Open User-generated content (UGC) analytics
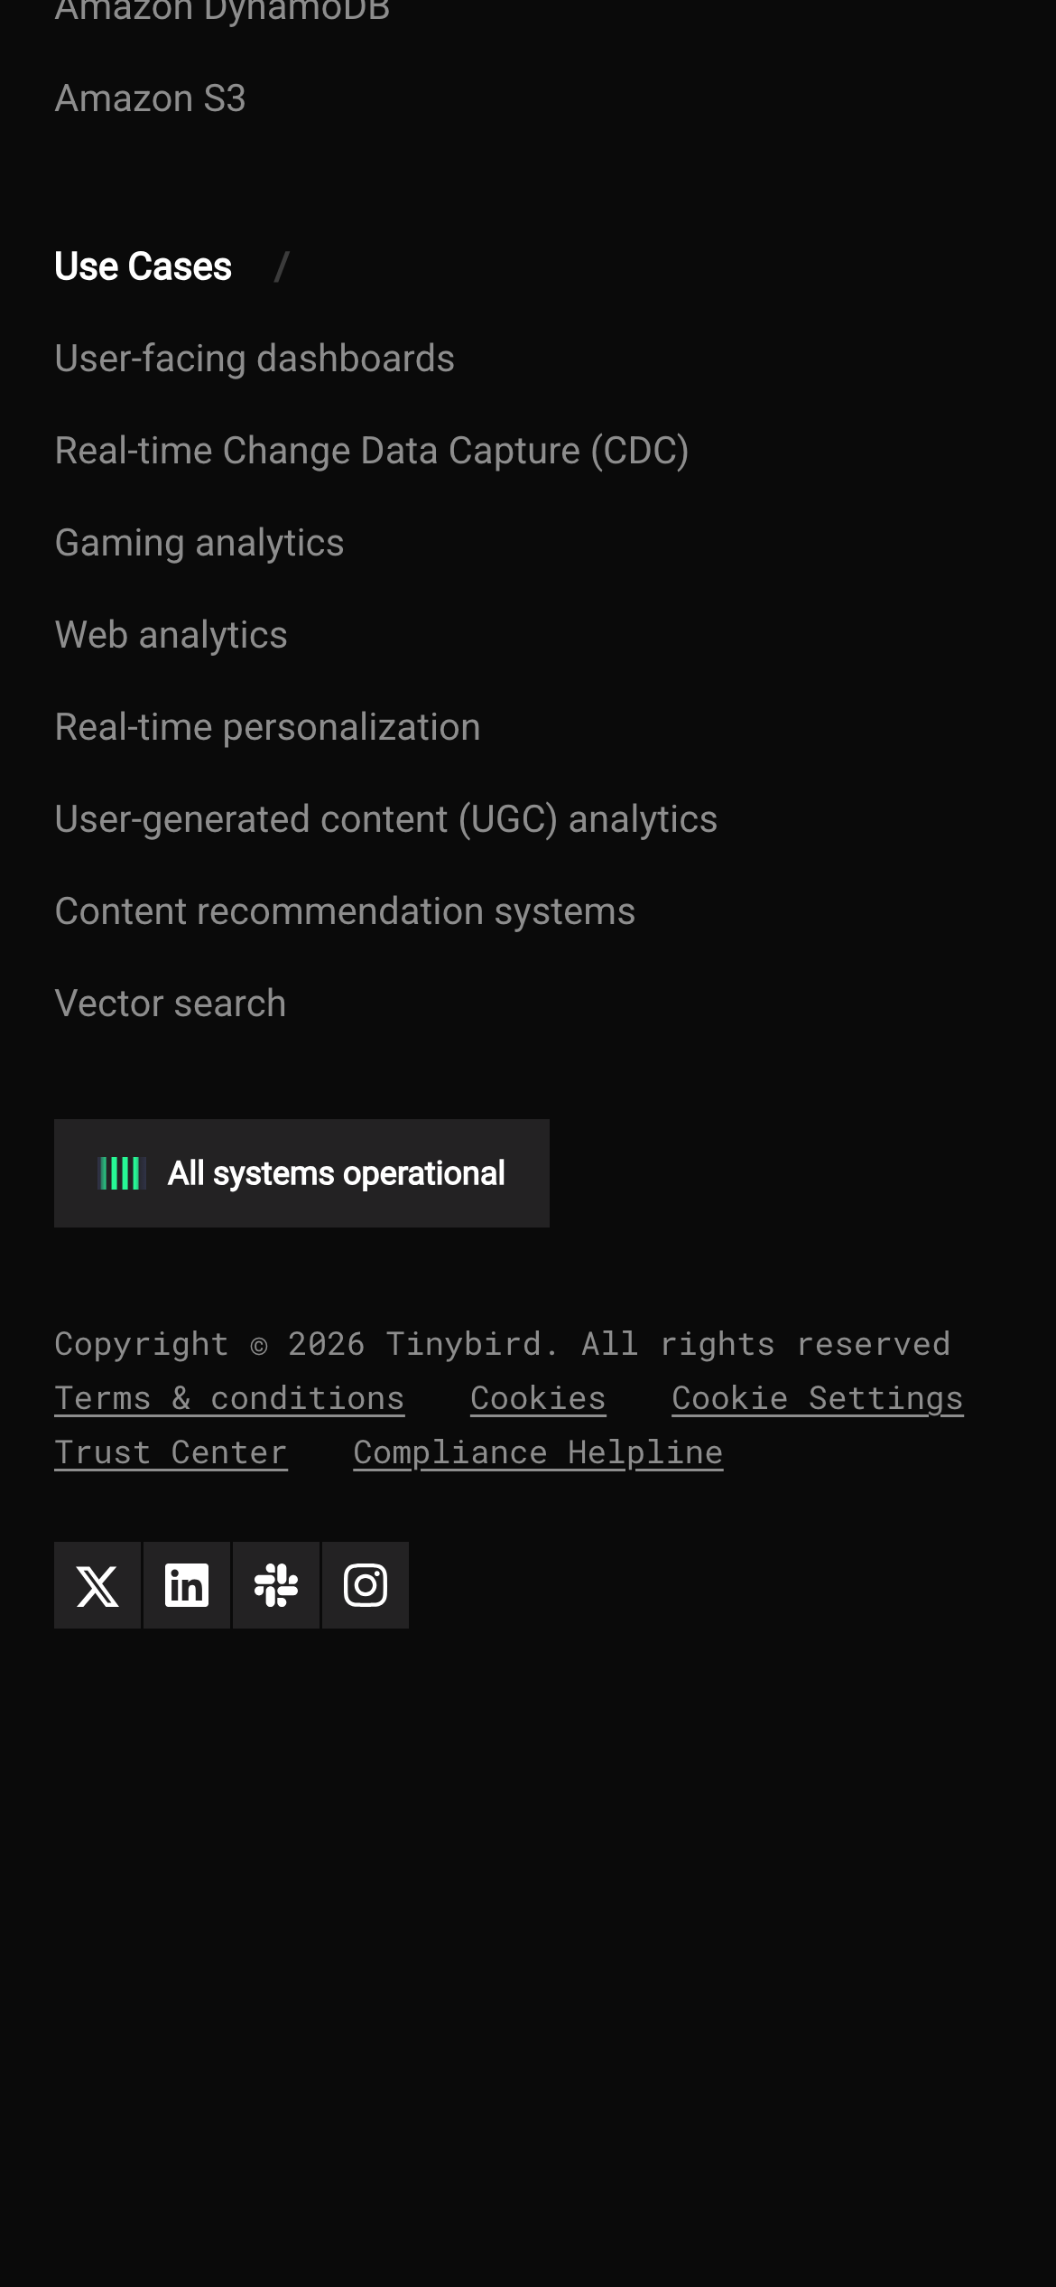Viewport: 1056px width, 2287px height. tap(386, 819)
